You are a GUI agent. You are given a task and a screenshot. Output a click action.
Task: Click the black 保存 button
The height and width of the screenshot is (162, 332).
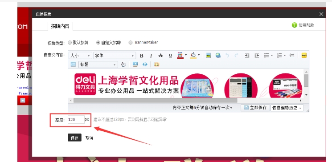pos(74,138)
